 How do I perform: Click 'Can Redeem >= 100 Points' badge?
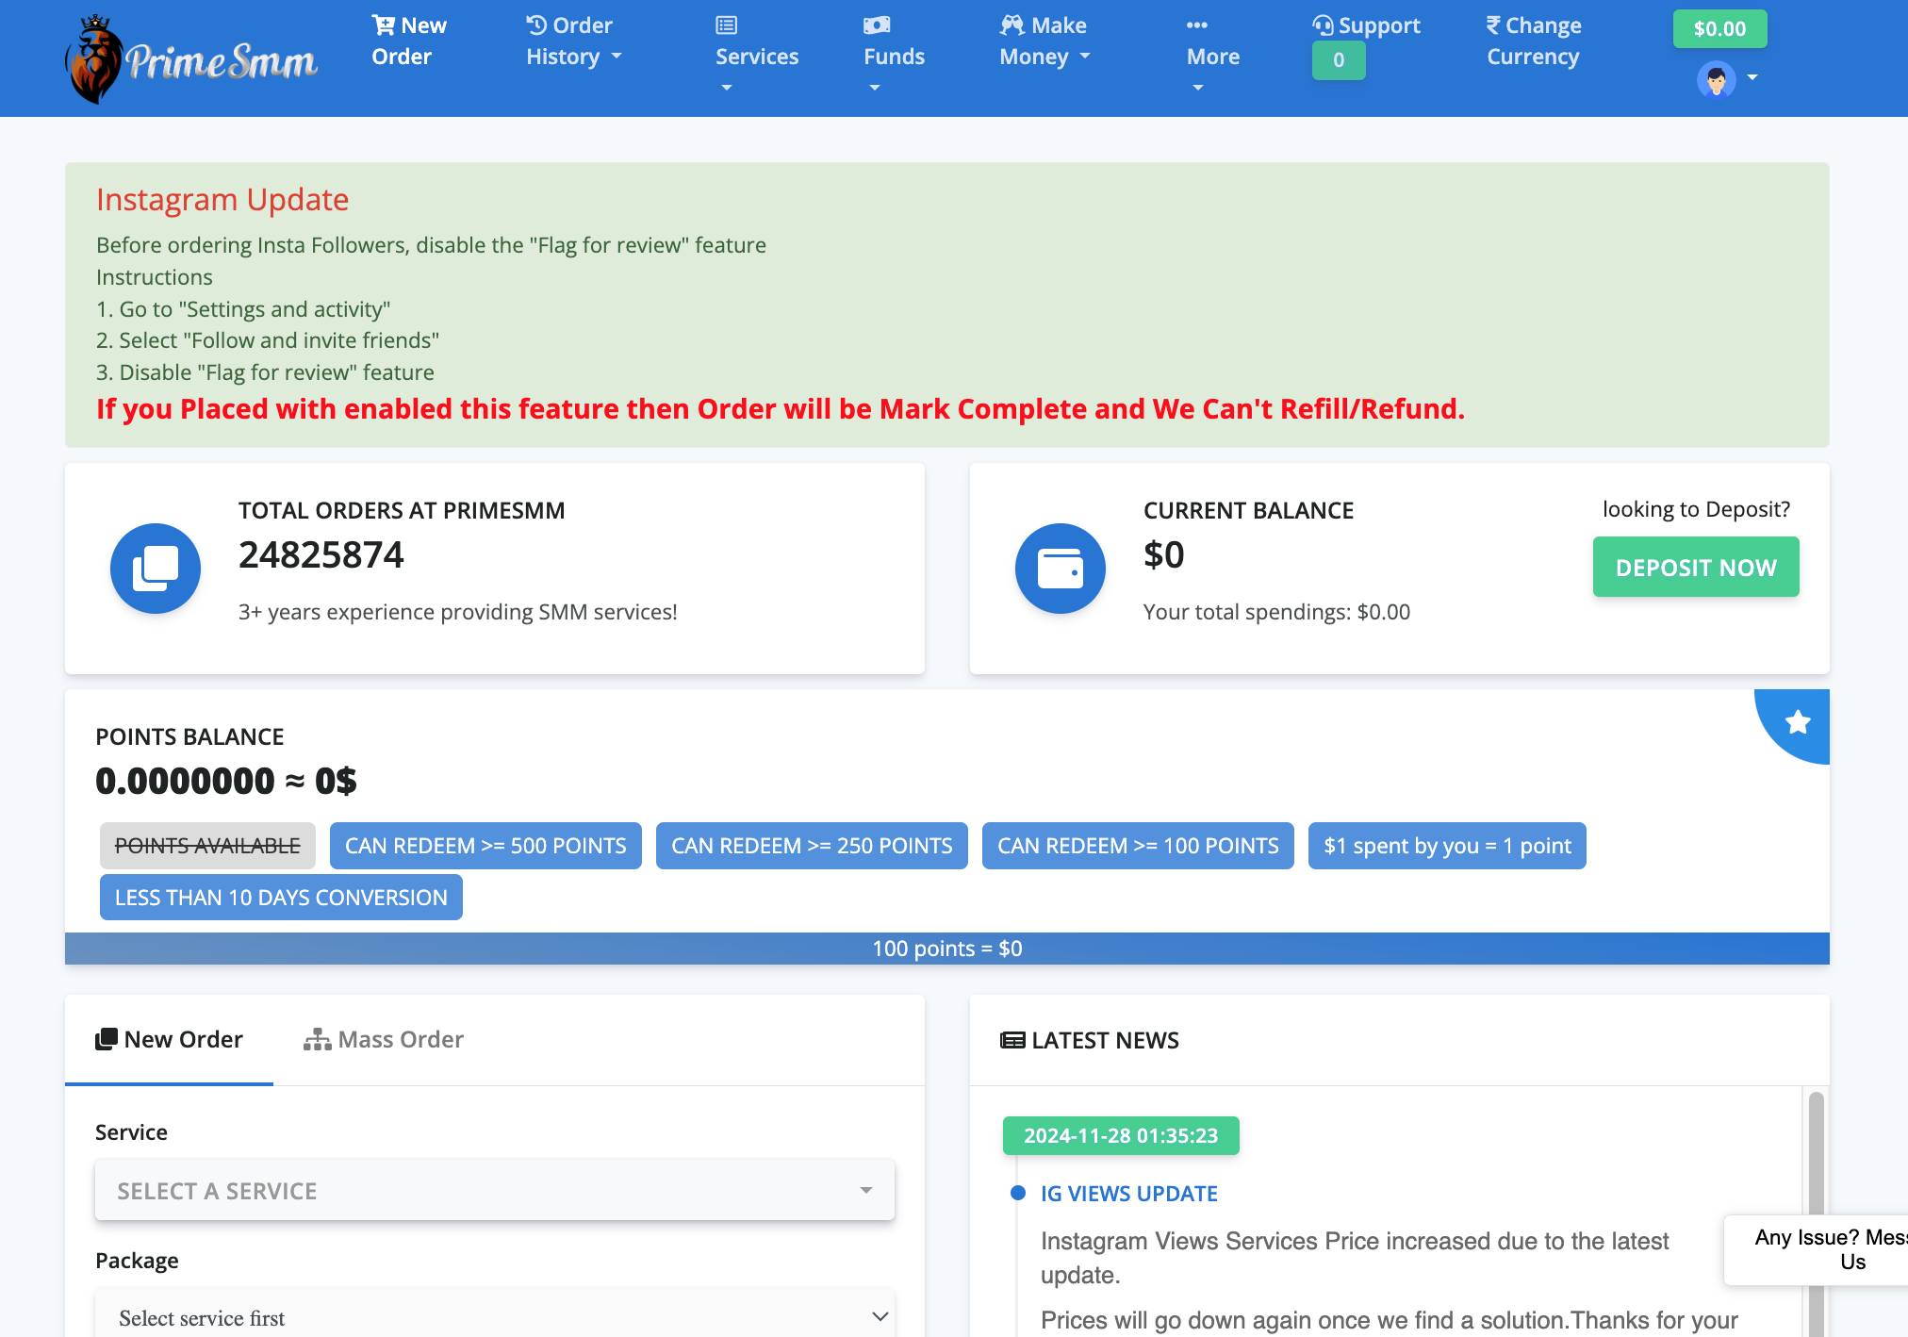pos(1138,846)
